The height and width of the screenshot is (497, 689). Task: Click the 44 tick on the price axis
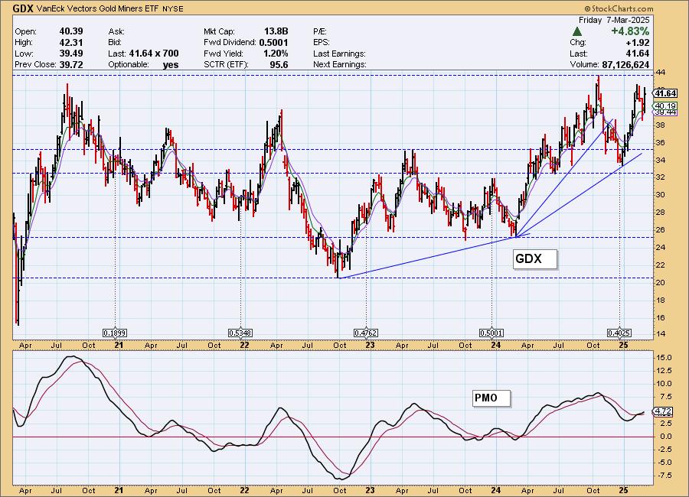[x=661, y=72]
